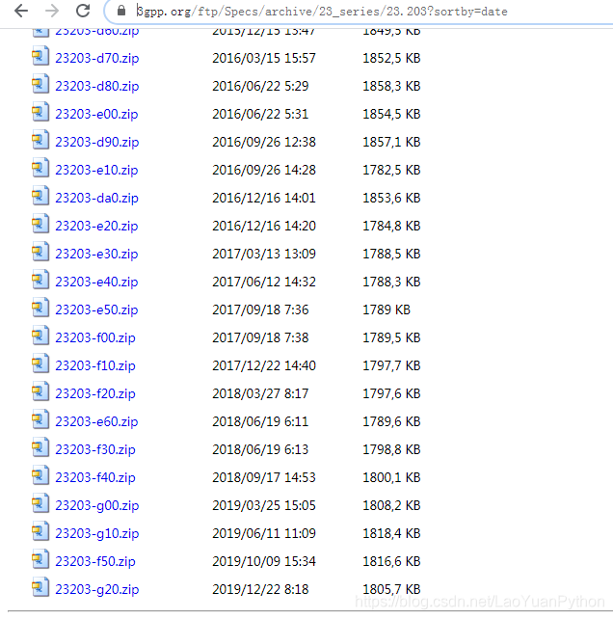
Task: Click the zip file icon beside 23203-d90.zip
Action: 40,140
